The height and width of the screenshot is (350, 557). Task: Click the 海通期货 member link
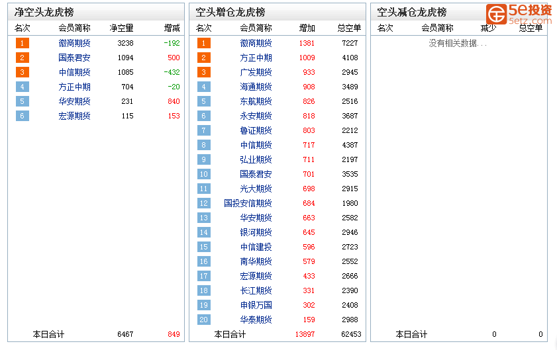click(256, 87)
